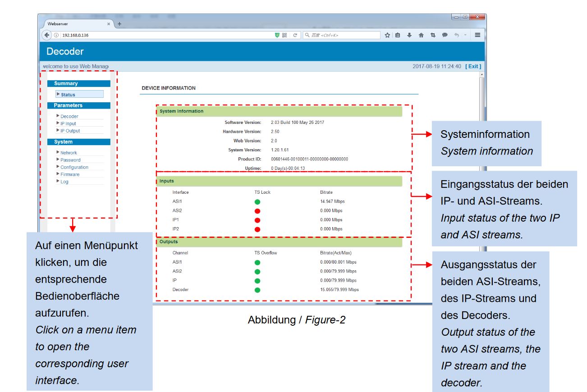Bookmark this page with the star icon
The height and width of the screenshot is (392, 587).
tap(387, 35)
